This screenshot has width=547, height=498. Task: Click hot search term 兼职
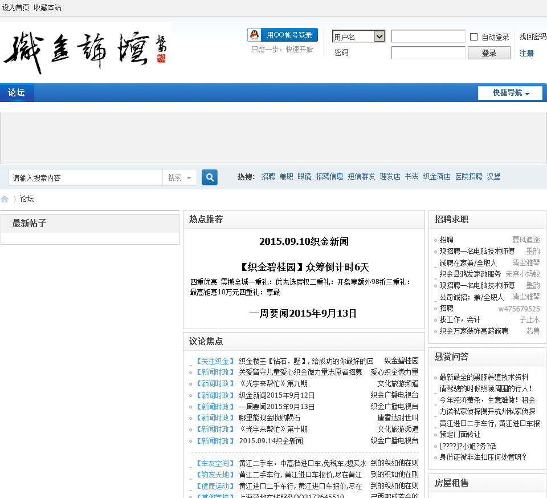[286, 177]
